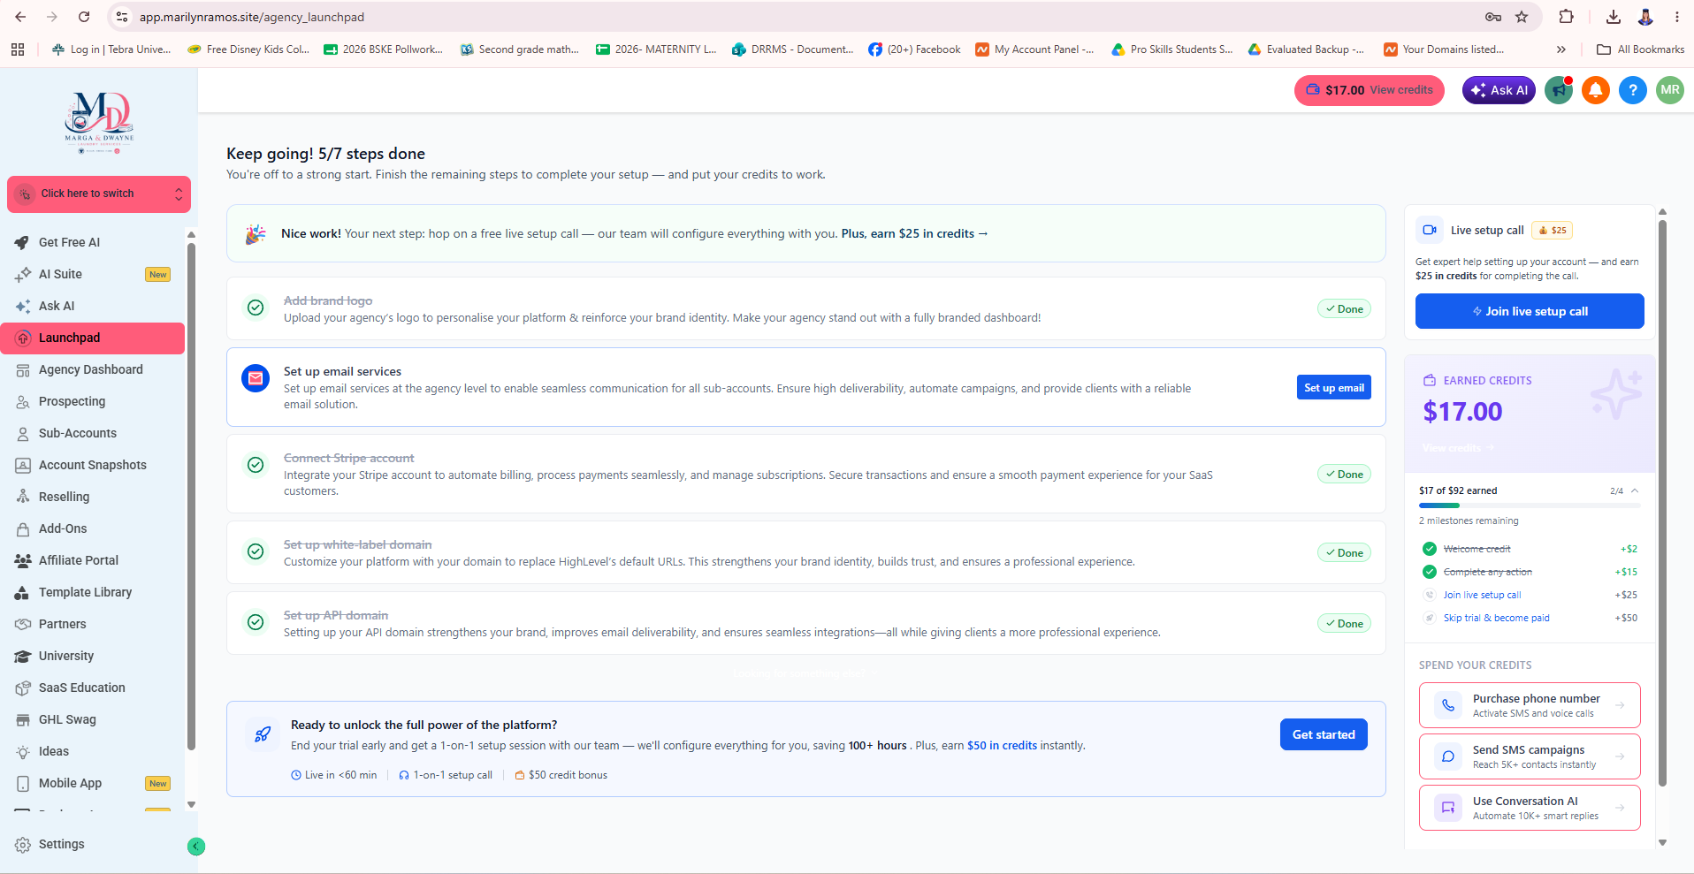Click the Agency Dashboard sidebar icon
This screenshot has height=874, width=1694.
pyautogui.click(x=23, y=369)
